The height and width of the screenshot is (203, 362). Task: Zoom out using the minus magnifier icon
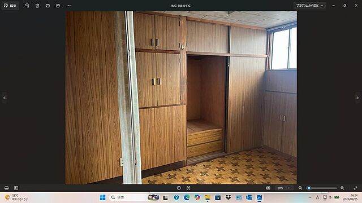tap(300, 188)
